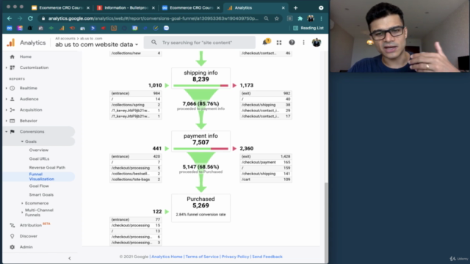
Task: Click the /collections/spring entrance row
Action: click(x=135, y=105)
